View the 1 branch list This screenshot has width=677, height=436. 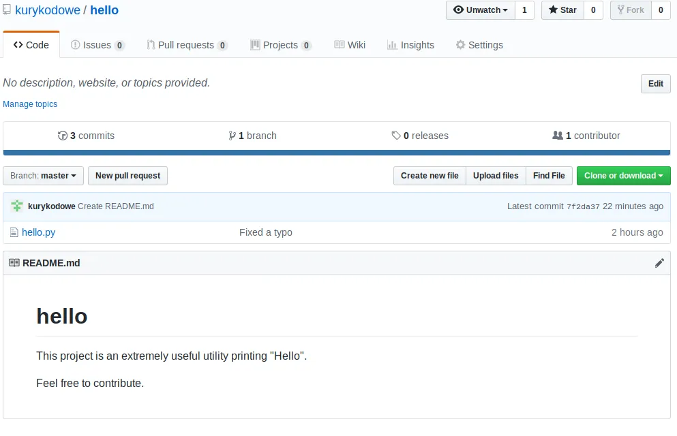[x=252, y=136]
